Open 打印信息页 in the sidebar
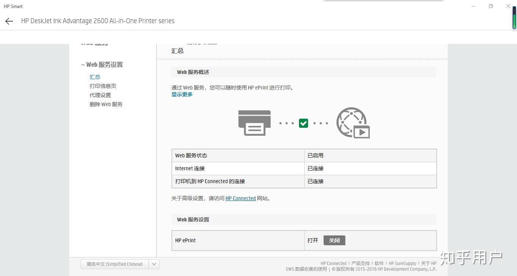The height and width of the screenshot is (276, 517). (103, 86)
